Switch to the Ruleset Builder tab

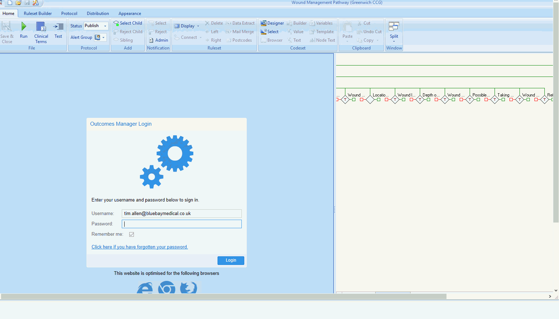point(38,14)
